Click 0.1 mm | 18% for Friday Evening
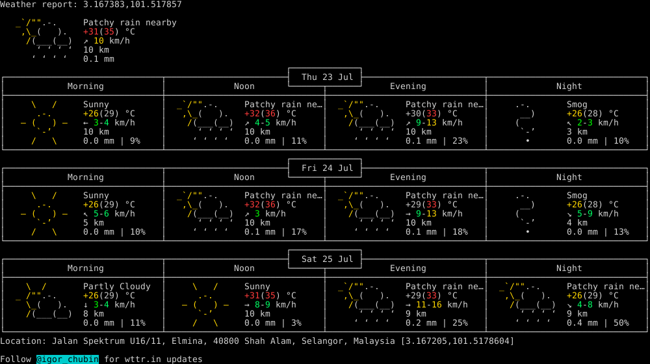 [x=437, y=232]
